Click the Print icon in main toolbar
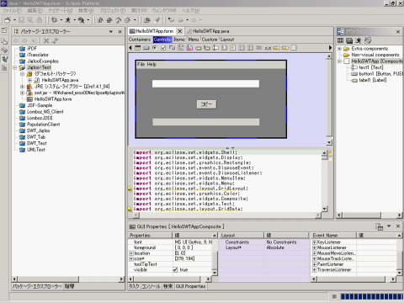 (x=40, y=20)
